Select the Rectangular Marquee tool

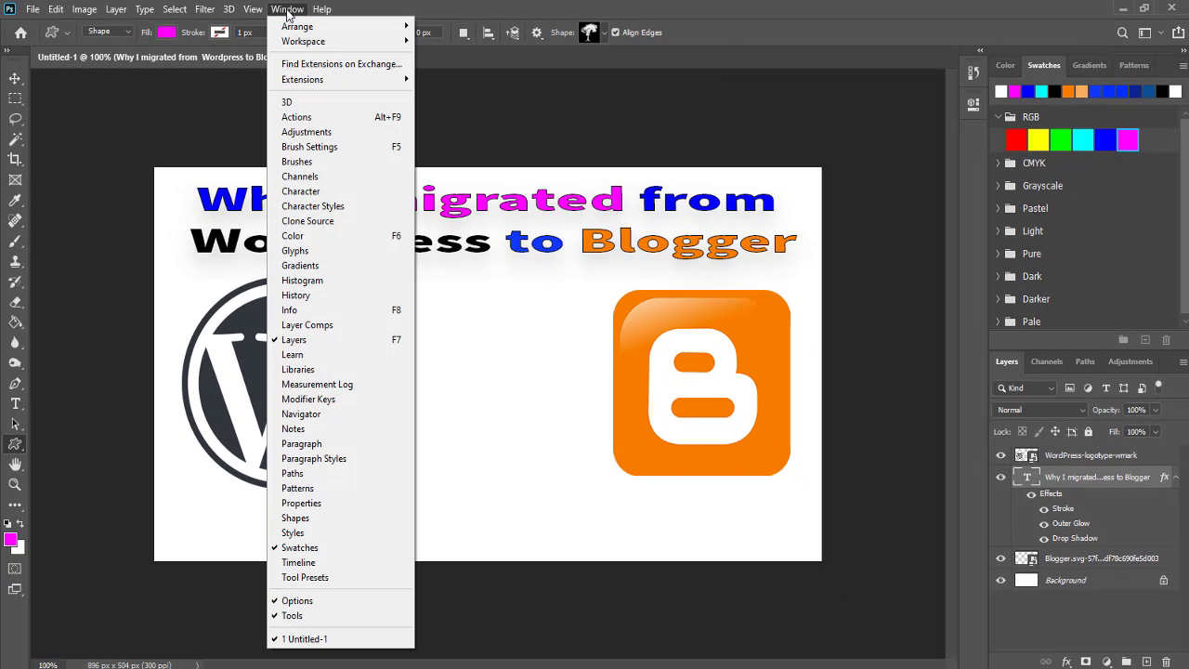pyautogui.click(x=15, y=98)
